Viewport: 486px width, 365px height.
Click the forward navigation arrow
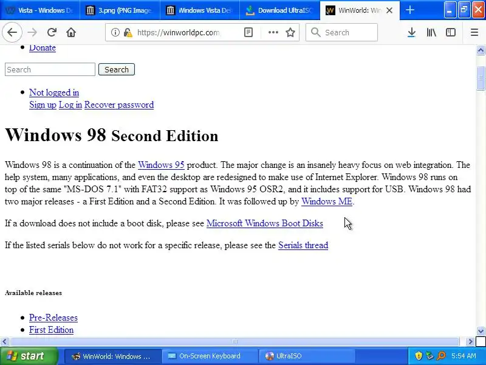coord(32,32)
